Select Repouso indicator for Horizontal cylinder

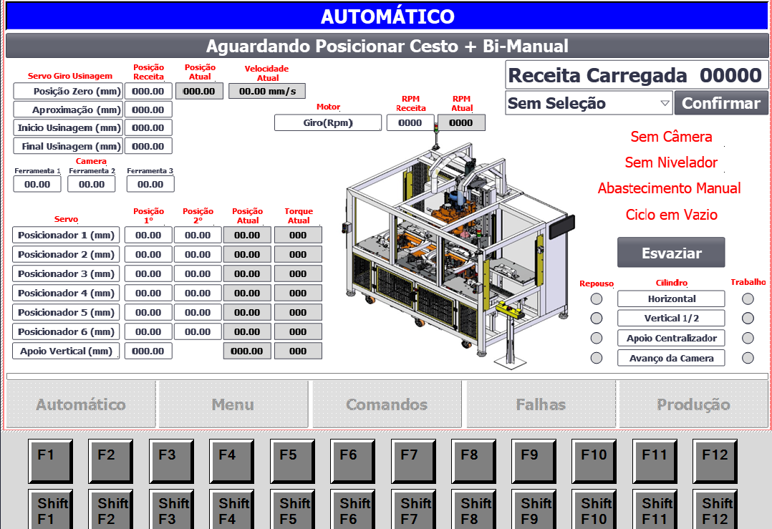click(597, 299)
